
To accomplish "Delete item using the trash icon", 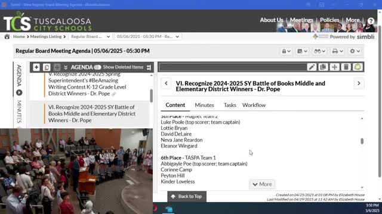I will point(346,67).
